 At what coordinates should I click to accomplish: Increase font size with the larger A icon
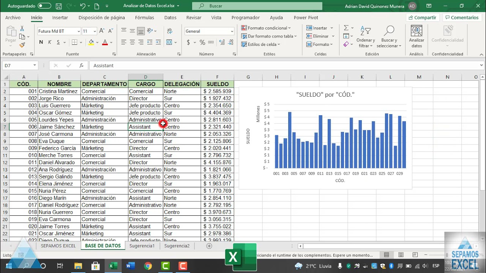(x=102, y=31)
